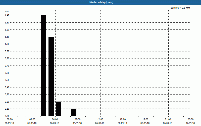Screen dimensions: 201x126
Task: Click y-axis value 0,80
Action: point(7,58)
